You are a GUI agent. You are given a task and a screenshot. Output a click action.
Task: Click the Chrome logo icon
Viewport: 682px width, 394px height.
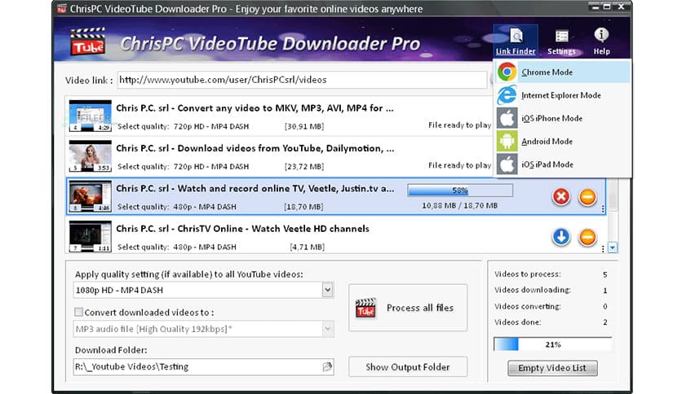[507, 72]
